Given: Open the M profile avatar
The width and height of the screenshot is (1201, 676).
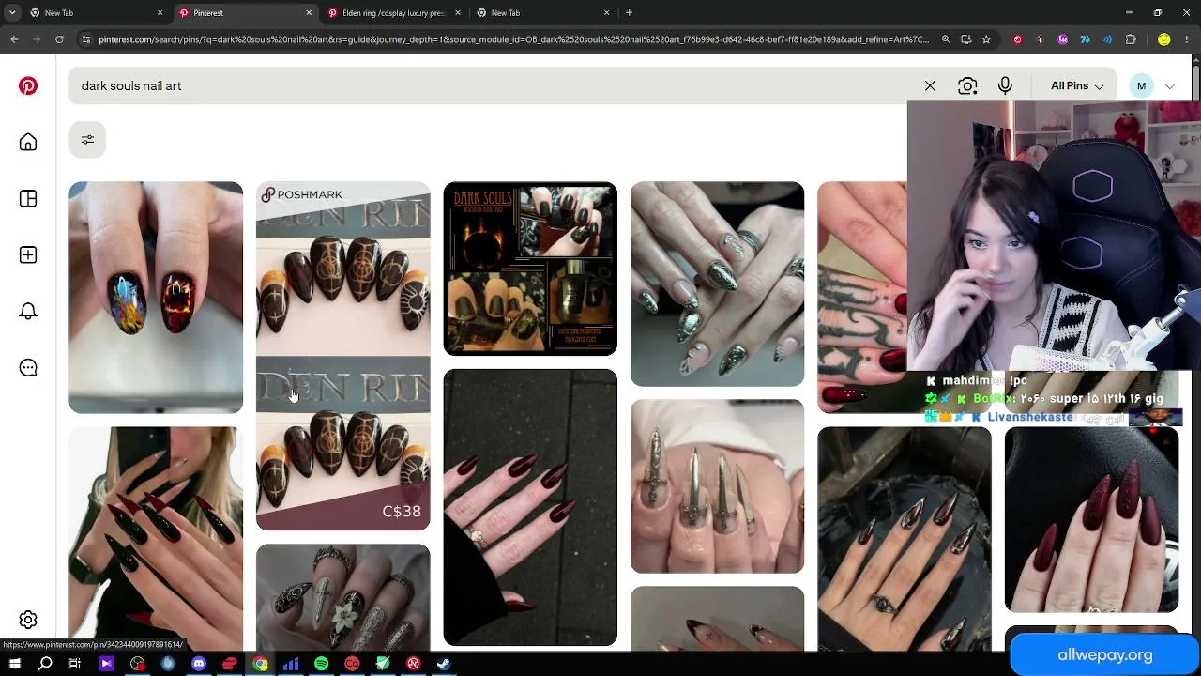Looking at the screenshot, I should (x=1141, y=85).
